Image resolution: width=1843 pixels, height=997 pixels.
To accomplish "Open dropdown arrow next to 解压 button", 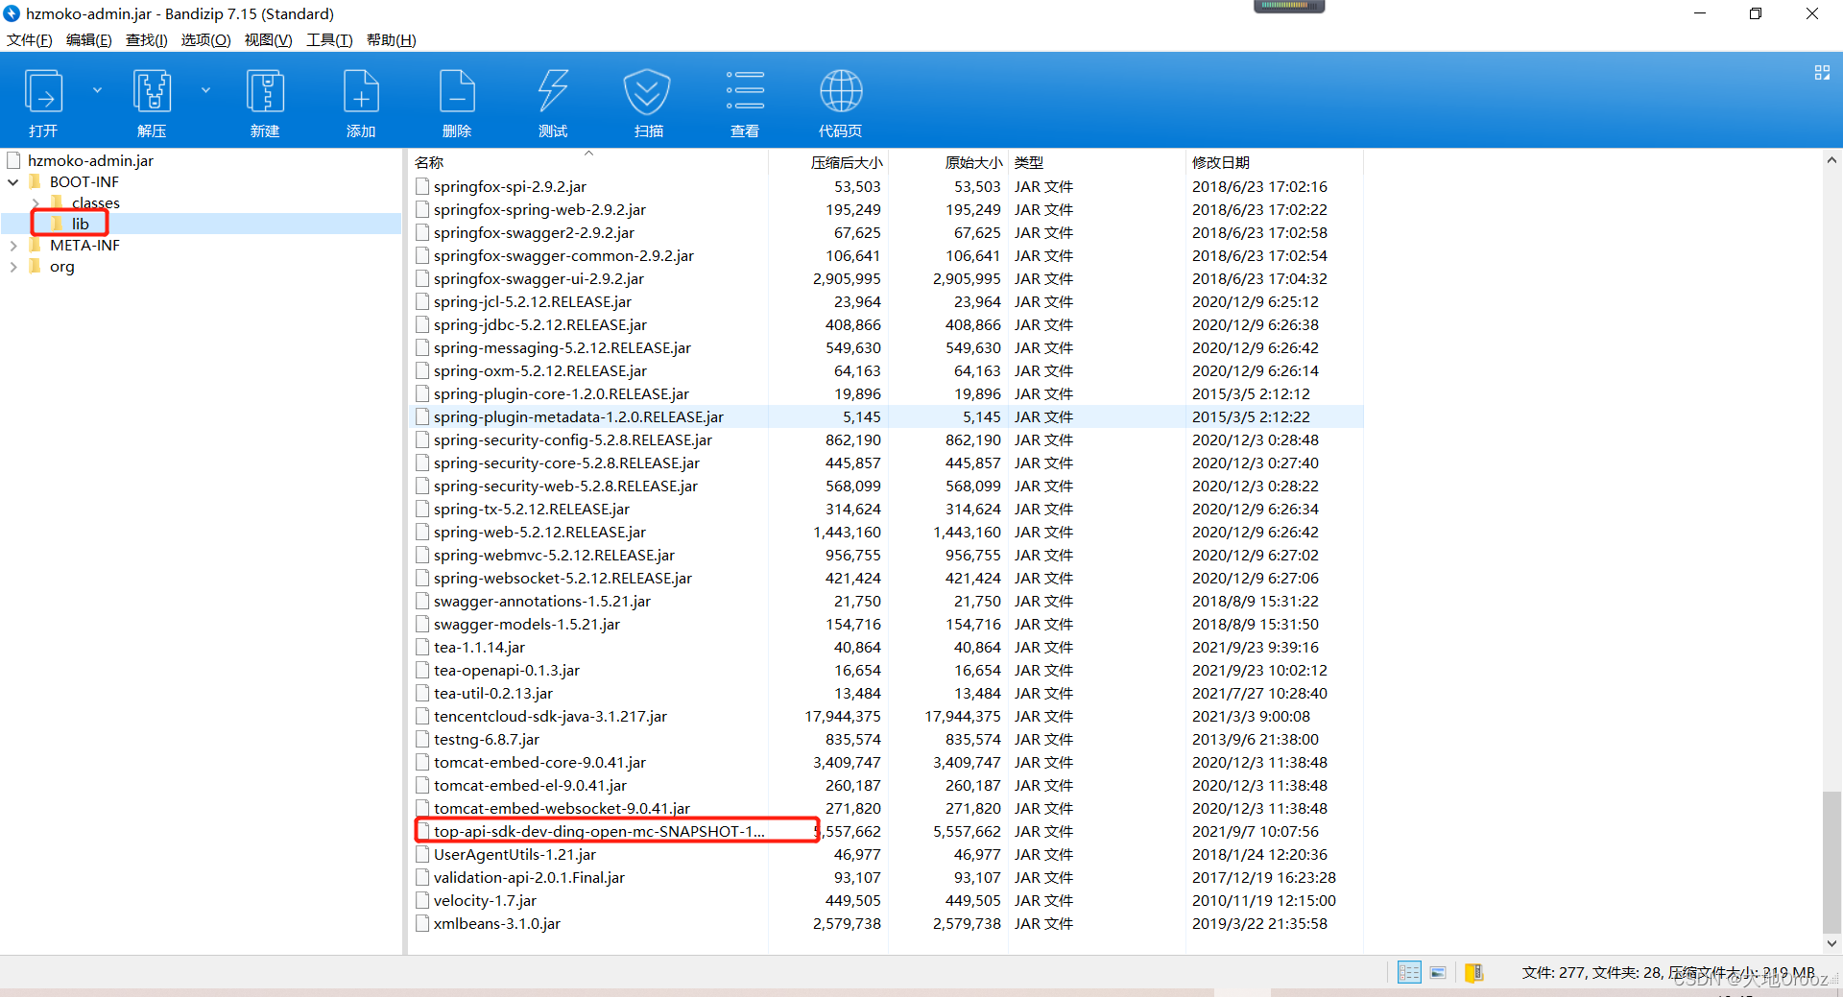I will click(205, 88).
